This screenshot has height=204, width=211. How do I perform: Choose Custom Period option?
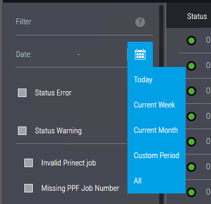[157, 156]
